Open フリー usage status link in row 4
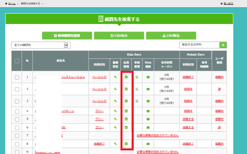The width and height of the screenshot is (247, 154). (99, 111)
